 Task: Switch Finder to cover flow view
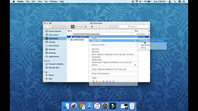(80, 27)
